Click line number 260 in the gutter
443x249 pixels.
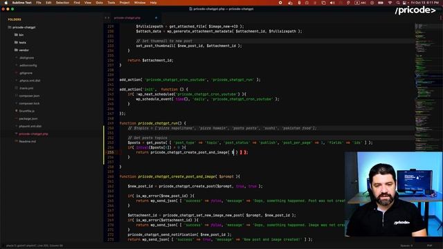tap(111, 176)
